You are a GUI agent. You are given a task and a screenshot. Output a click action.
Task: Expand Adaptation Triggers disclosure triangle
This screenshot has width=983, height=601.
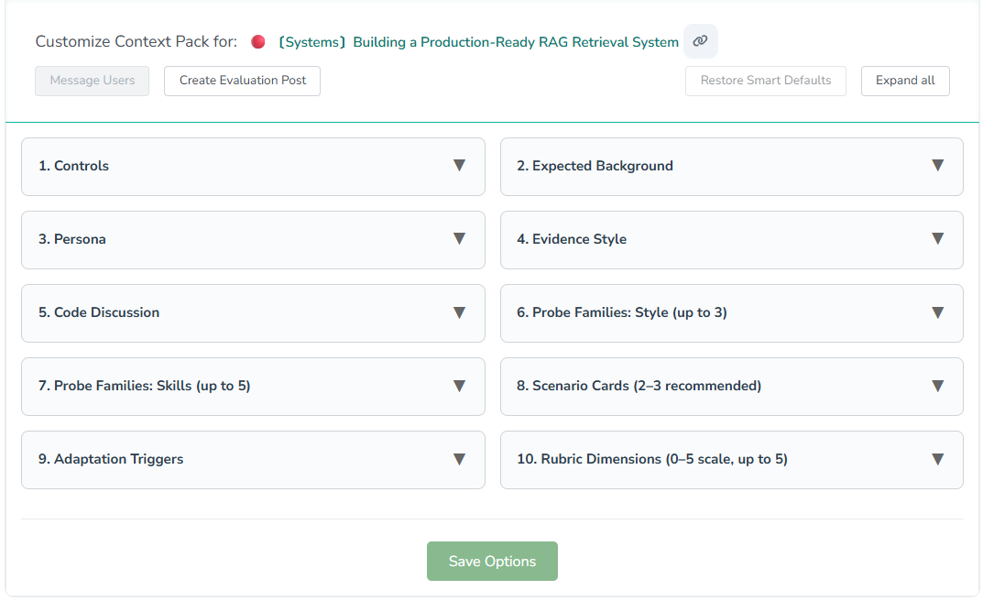(459, 459)
